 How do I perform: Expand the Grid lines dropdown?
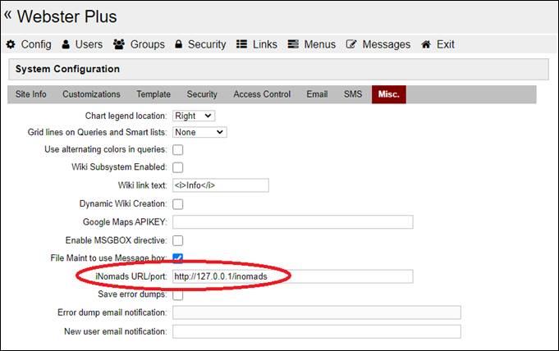tap(199, 132)
